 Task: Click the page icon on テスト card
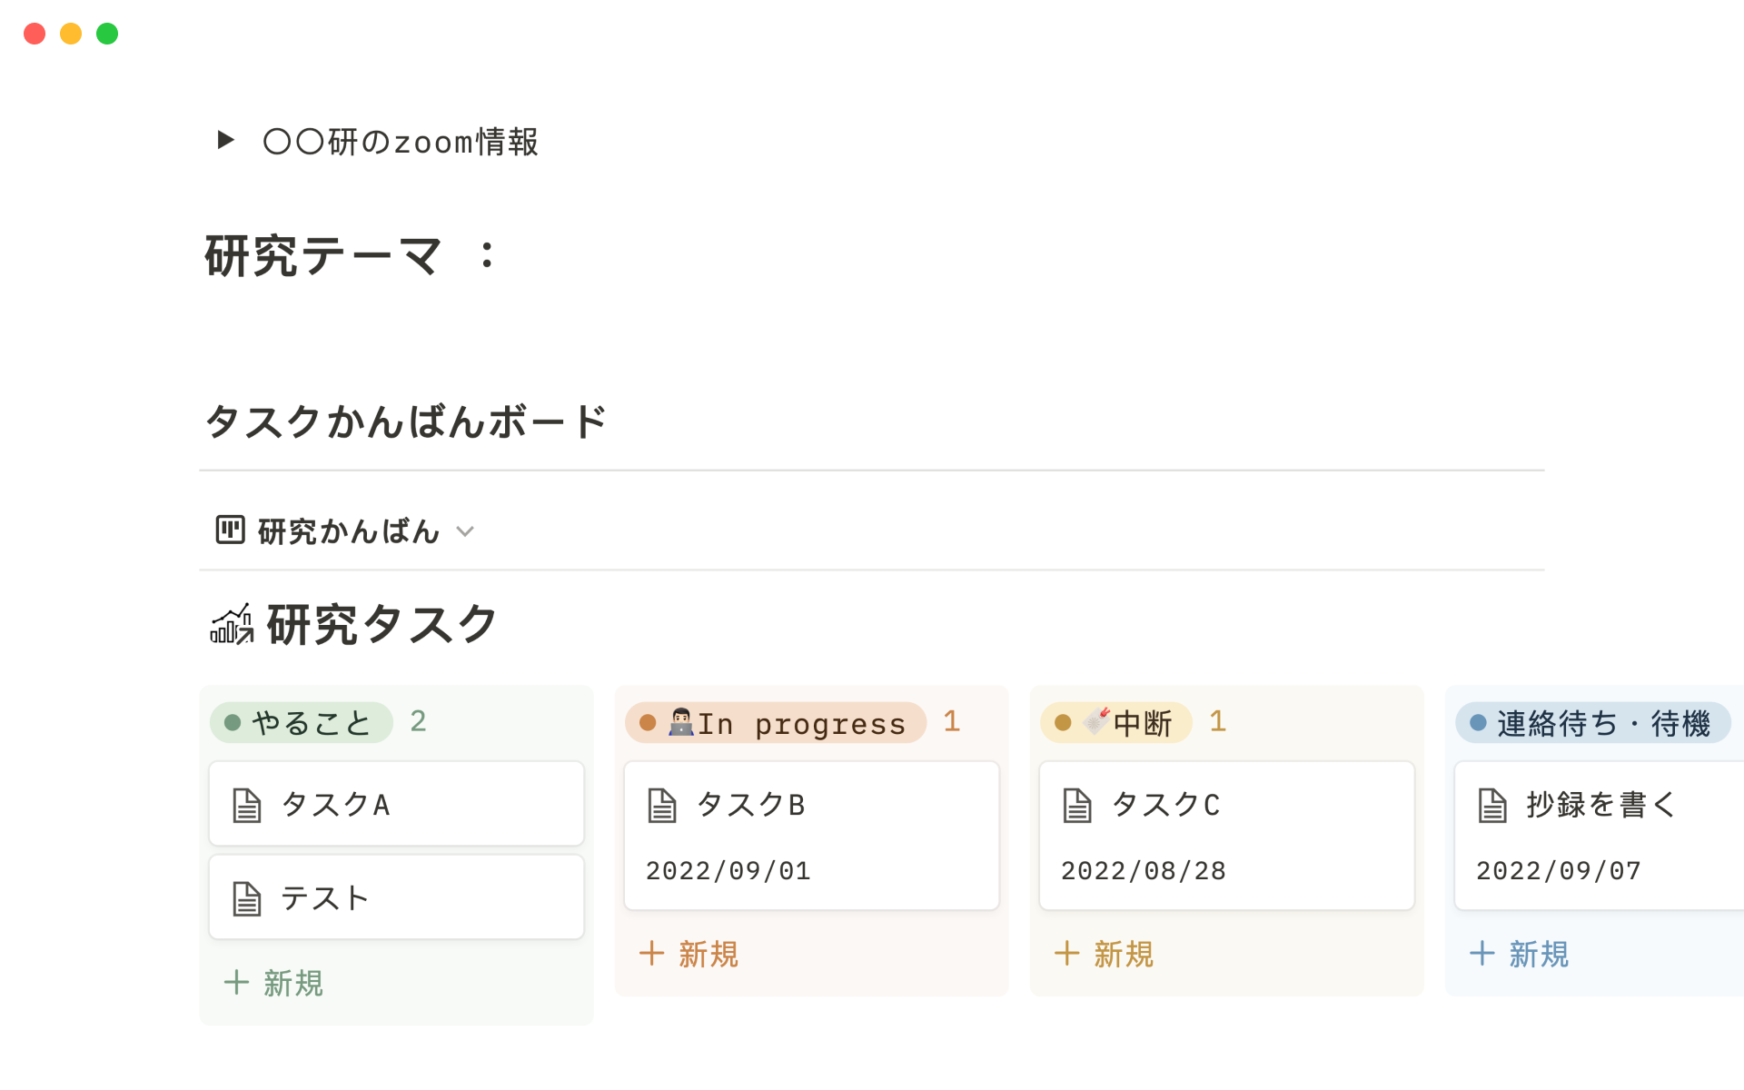click(x=247, y=898)
